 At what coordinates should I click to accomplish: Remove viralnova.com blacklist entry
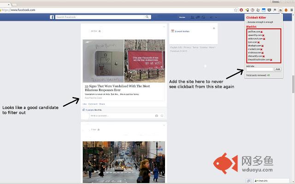pos(263,53)
